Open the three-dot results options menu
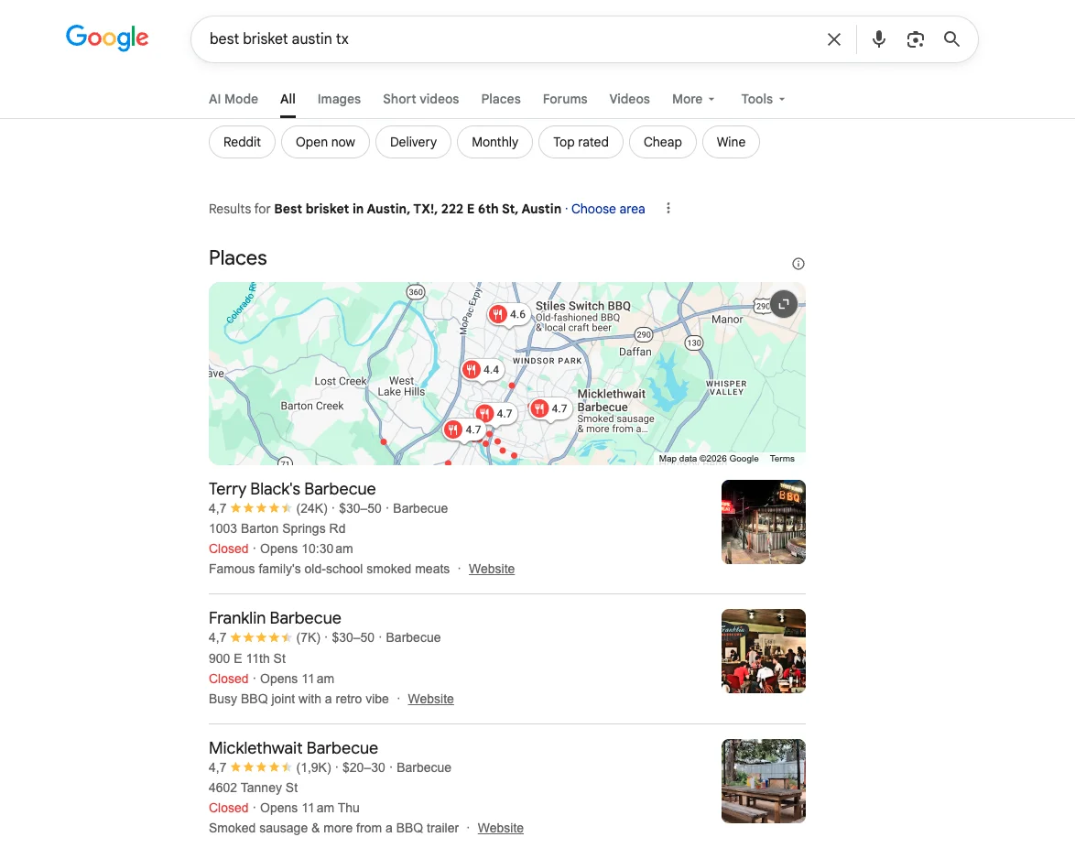This screenshot has height=848, width=1075. 668,209
